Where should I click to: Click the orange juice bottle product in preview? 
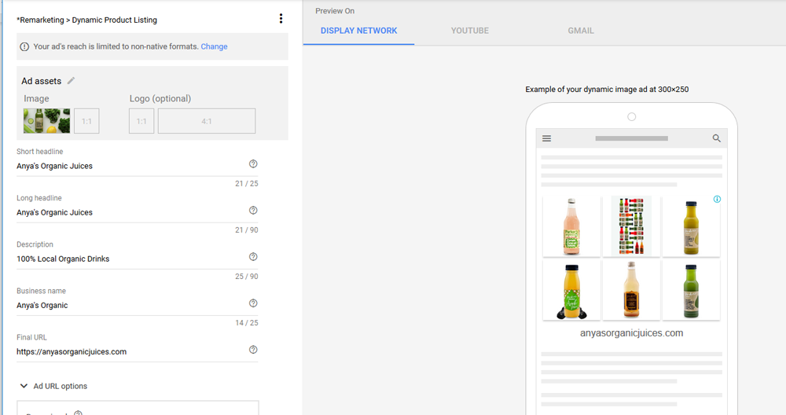[x=571, y=290]
